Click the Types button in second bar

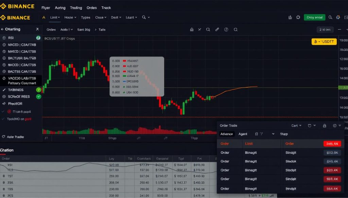[x=85, y=18]
